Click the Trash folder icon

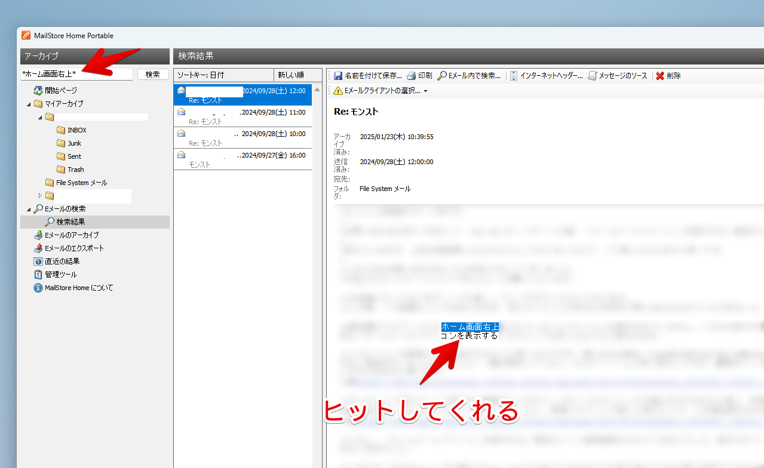[x=61, y=170]
